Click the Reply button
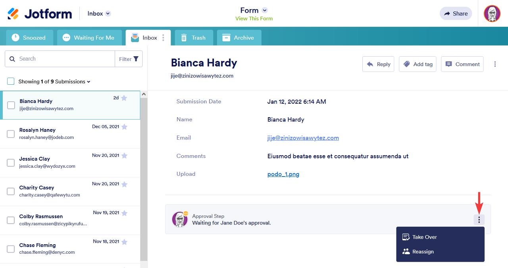 click(378, 64)
